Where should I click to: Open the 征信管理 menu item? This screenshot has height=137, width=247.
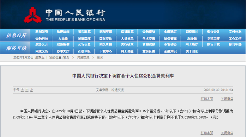[x=170, y=38]
